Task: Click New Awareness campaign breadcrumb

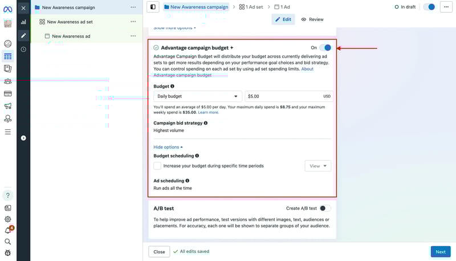Action: 196,7
